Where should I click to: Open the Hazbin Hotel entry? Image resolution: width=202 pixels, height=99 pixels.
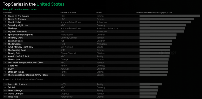(14, 22)
